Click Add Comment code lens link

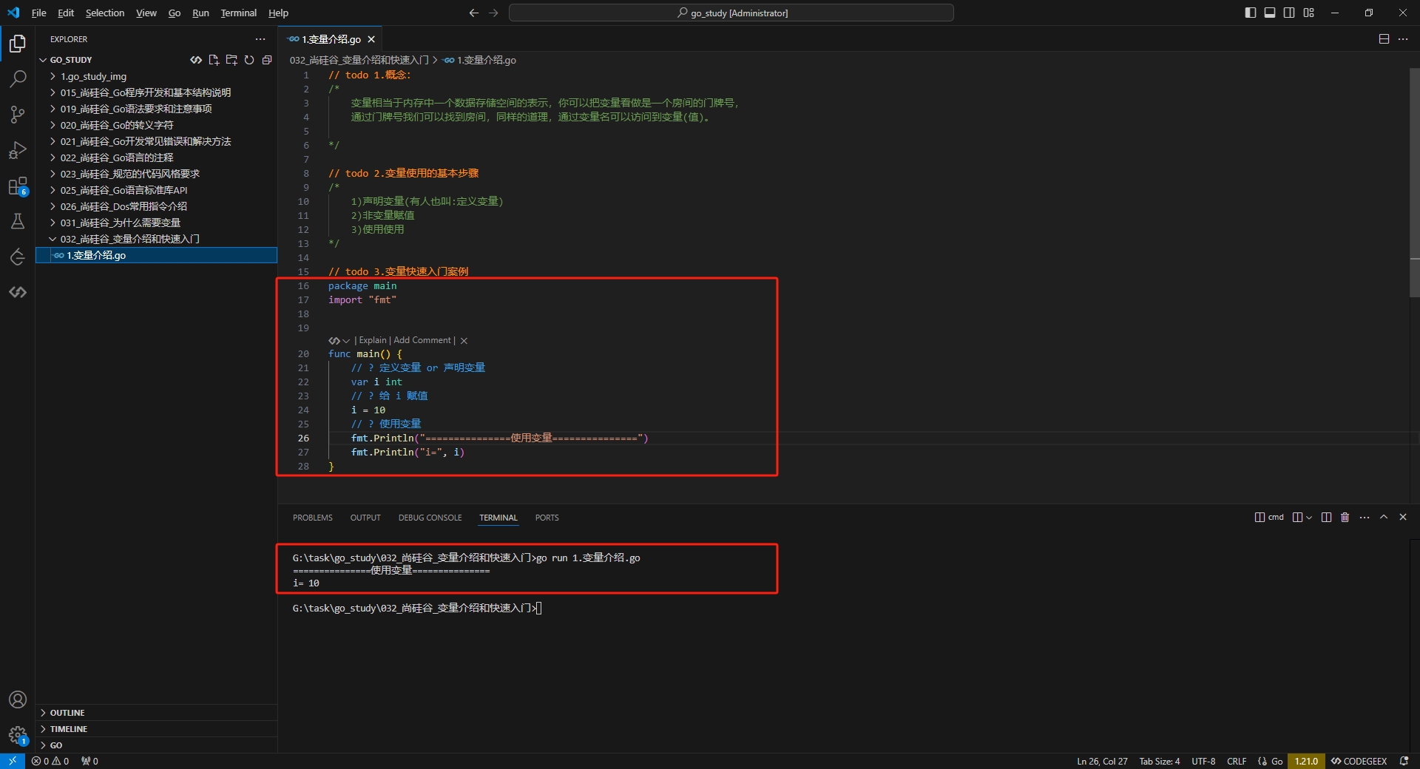(x=422, y=340)
